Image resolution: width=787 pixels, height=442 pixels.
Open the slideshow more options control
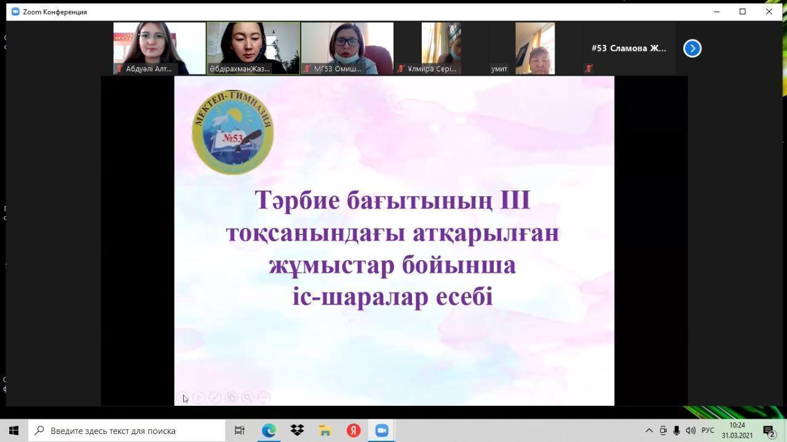(x=264, y=398)
